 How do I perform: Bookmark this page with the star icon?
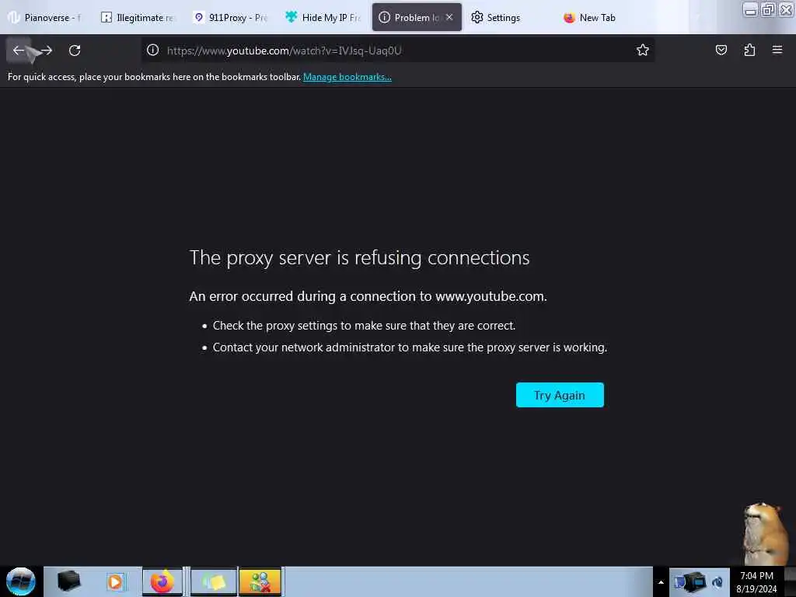point(643,50)
